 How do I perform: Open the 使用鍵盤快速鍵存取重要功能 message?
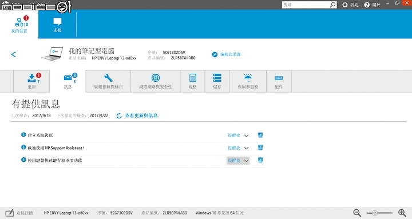coord(55,161)
